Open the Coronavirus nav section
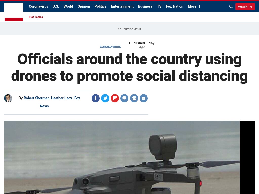Screen dimensions: 259x194 click(38, 6)
